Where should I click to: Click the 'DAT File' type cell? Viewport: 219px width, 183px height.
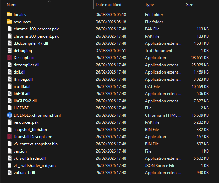152,87
